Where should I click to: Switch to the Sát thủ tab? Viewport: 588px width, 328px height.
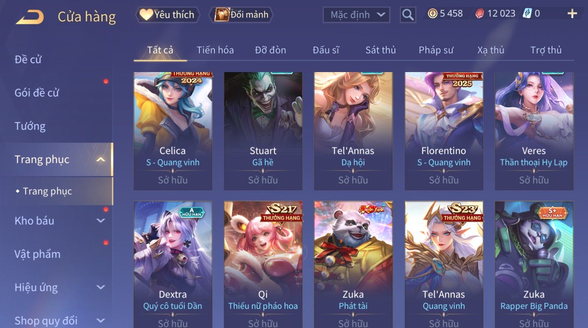[381, 50]
